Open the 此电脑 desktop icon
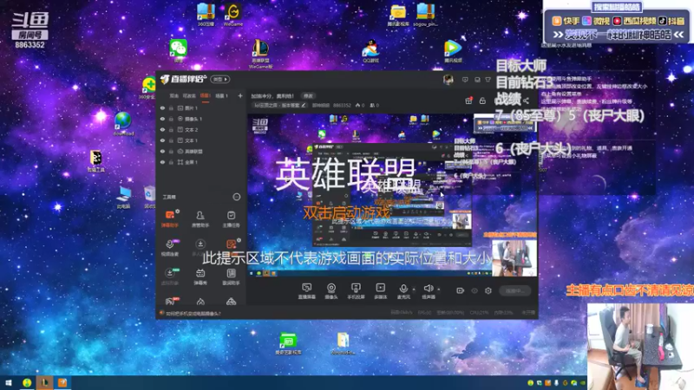694x390 pixels. coord(123,198)
